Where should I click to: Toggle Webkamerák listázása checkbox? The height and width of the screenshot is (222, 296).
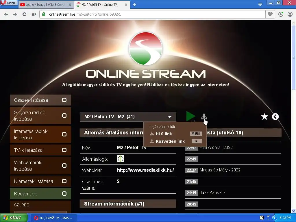tap(64, 166)
